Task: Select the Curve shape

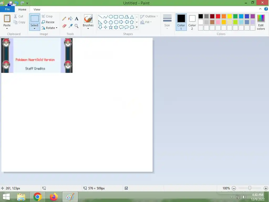Action: pos(106,17)
